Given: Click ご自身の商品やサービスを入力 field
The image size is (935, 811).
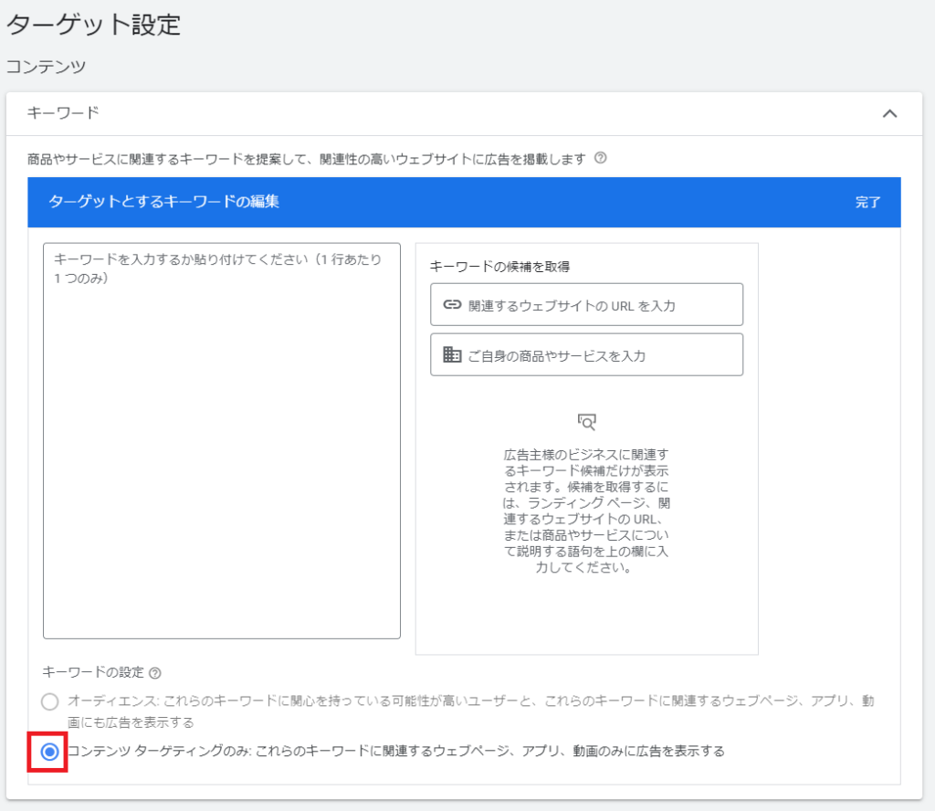Looking at the screenshot, I should pyautogui.click(x=587, y=354).
